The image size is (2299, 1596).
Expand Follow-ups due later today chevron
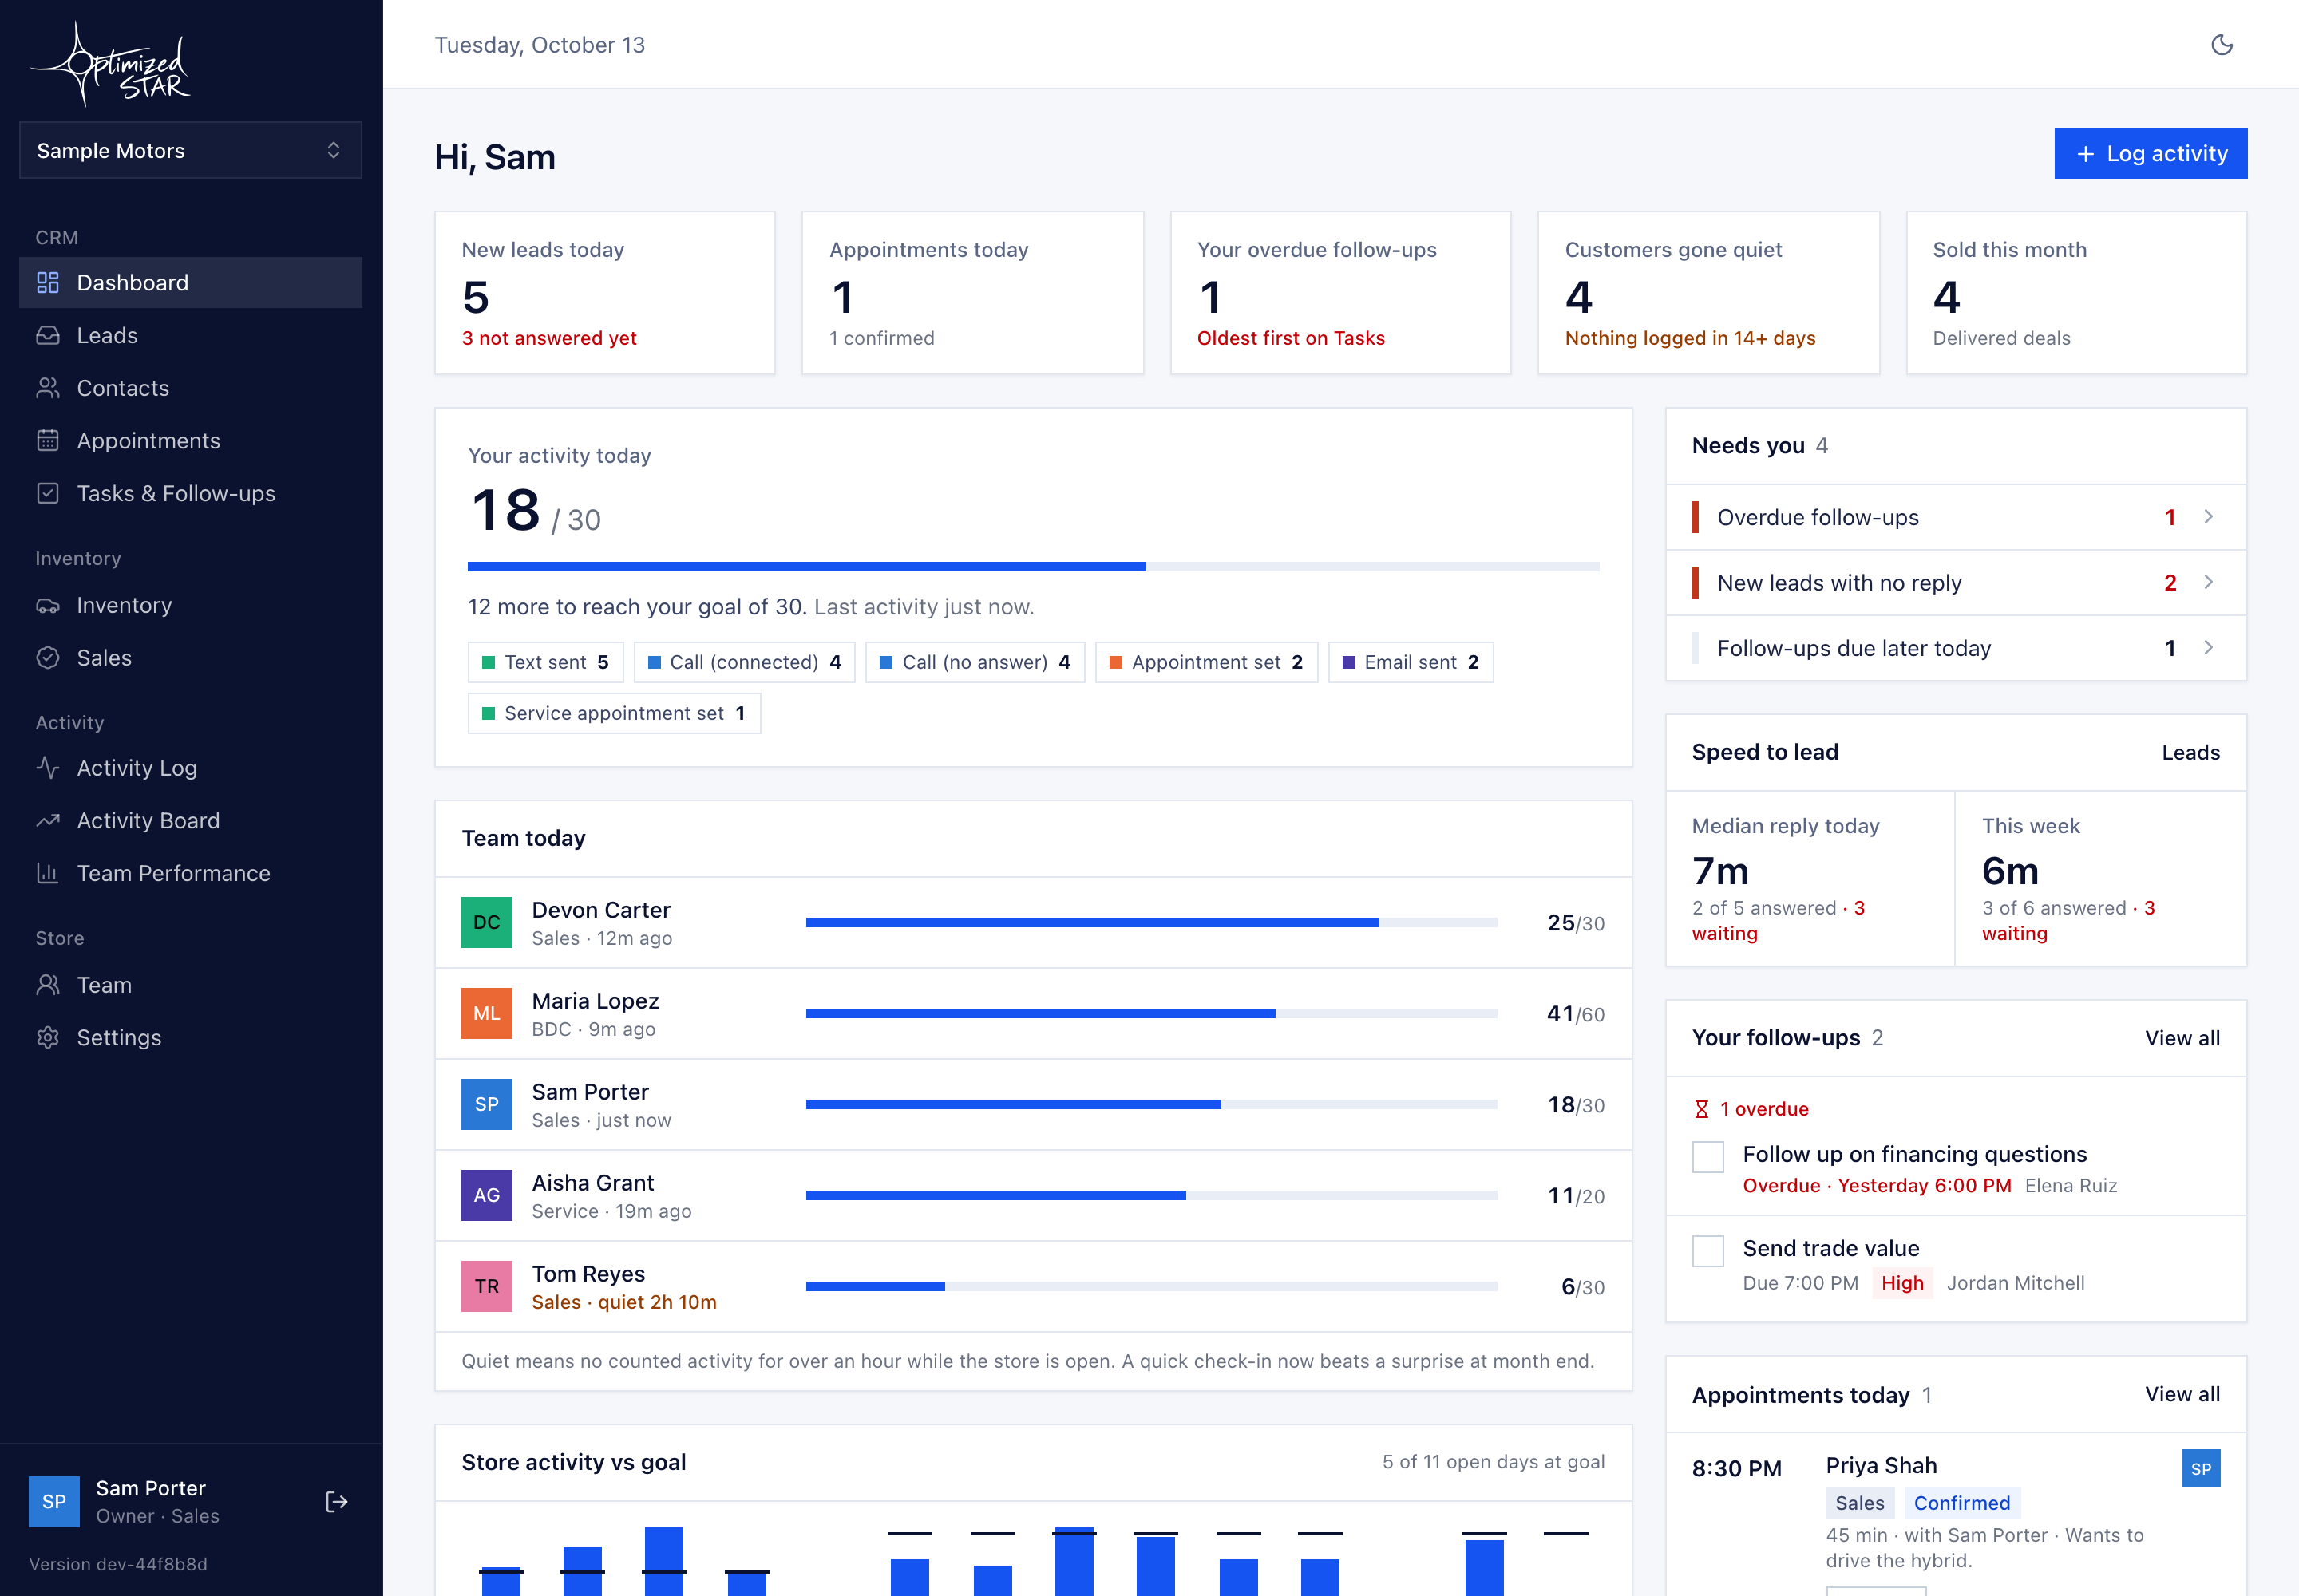(x=2208, y=648)
